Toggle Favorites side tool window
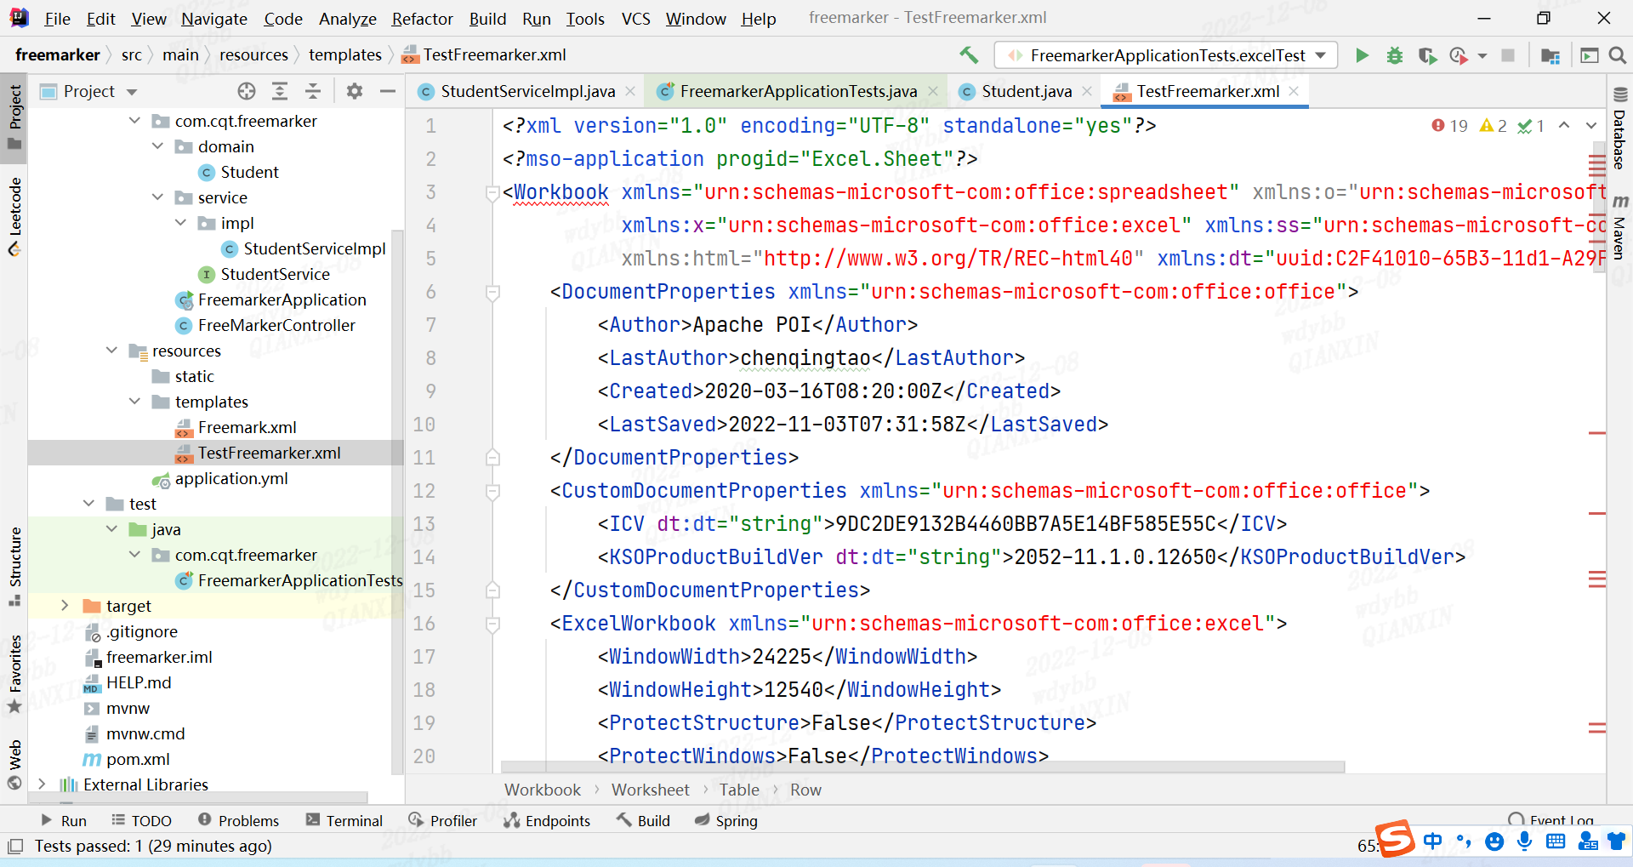 click(x=14, y=674)
